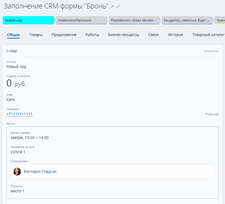Click service name "услуга 1"

click(x=18, y=152)
